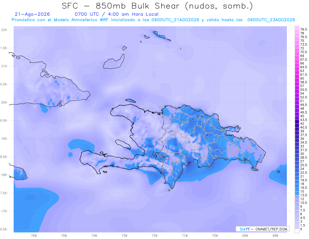Click the "39" color scale value
Image resolution: width=309 pixels, height=239 pixels.
pyautogui.click(x=302, y=131)
